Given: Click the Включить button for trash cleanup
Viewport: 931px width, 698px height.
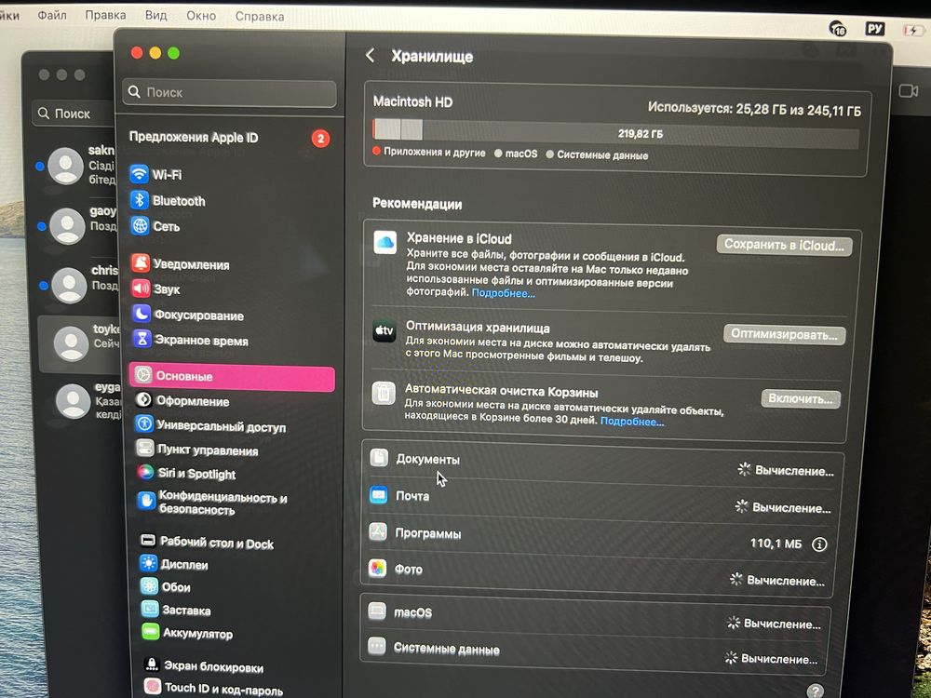Looking at the screenshot, I should click(x=801, y=398).
